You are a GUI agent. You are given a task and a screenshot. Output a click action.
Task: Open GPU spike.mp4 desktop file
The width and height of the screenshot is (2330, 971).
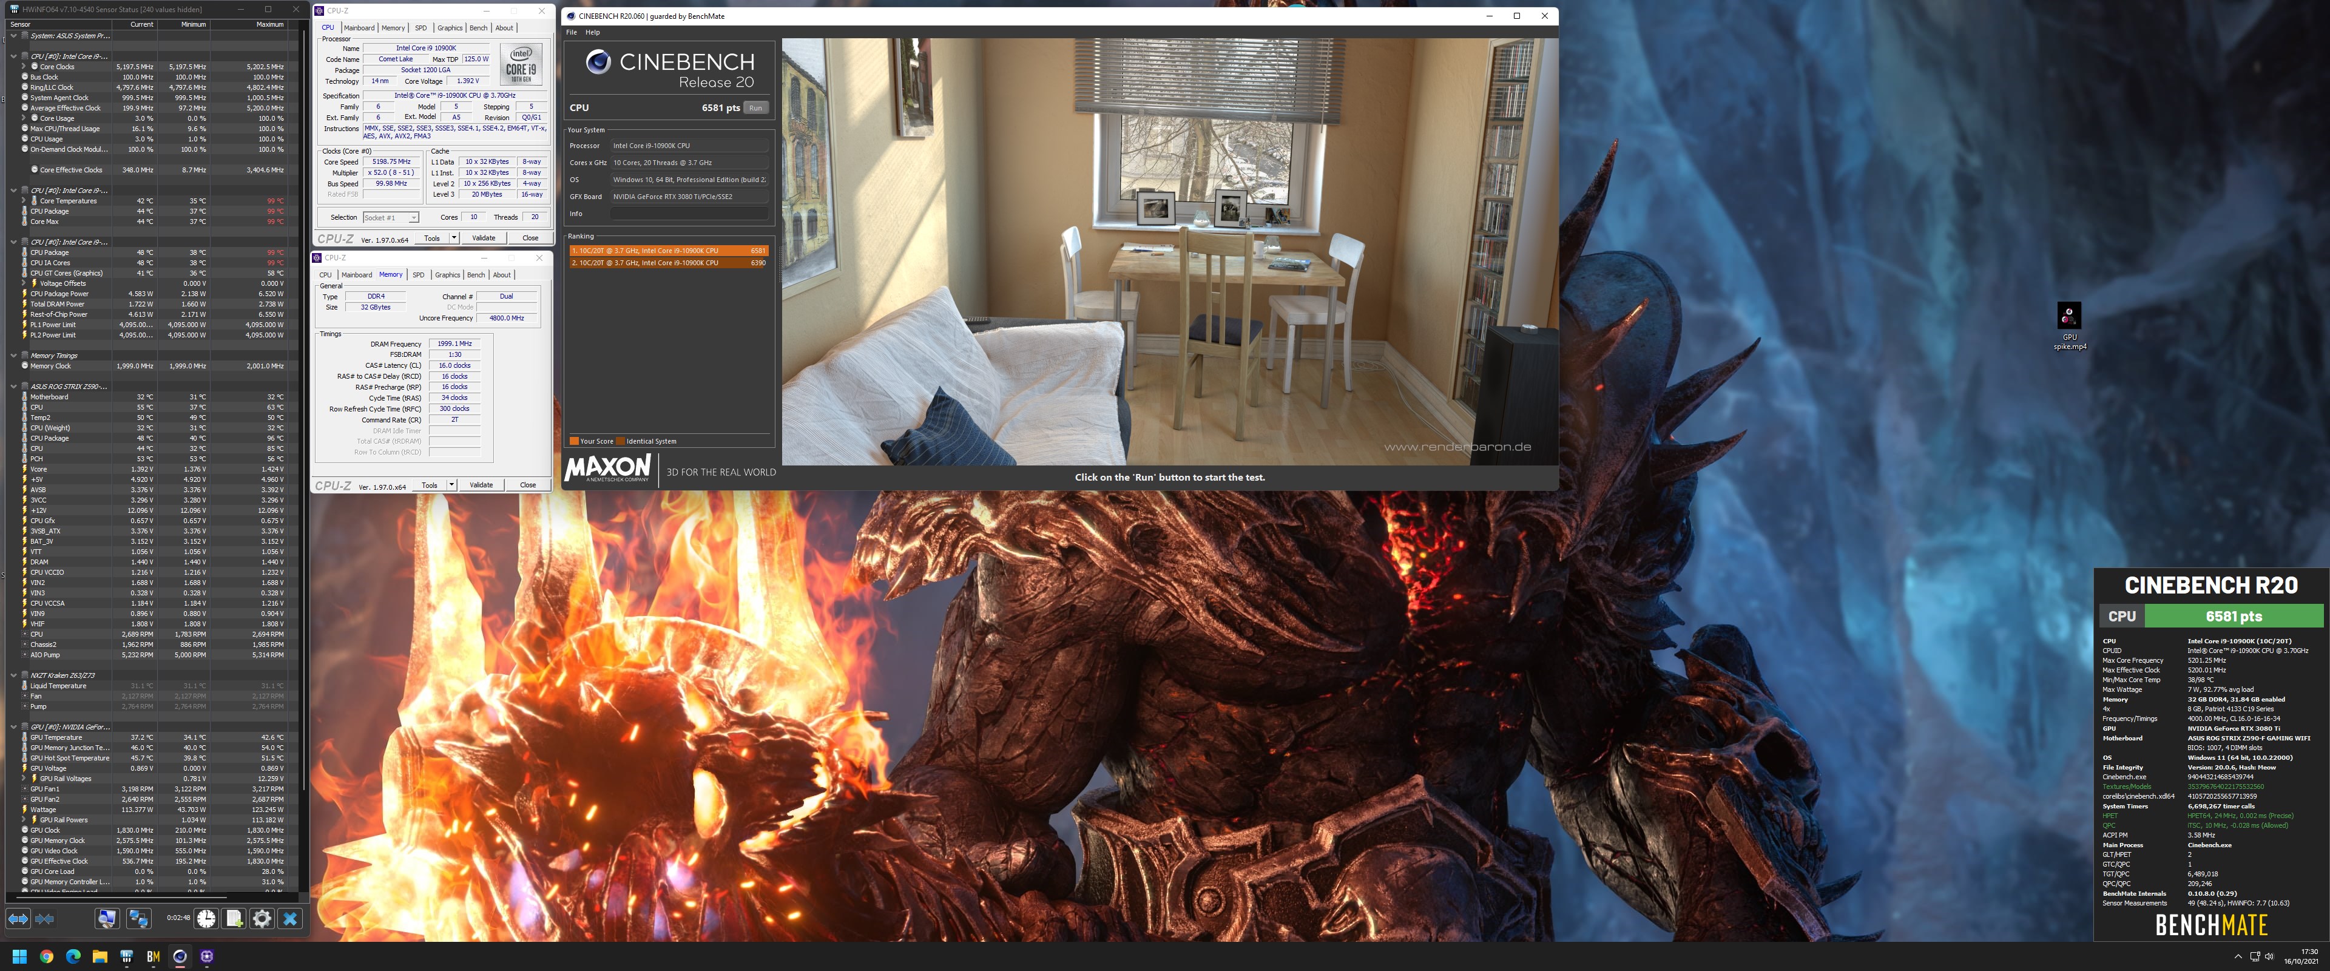click(x=2070, y=326)
